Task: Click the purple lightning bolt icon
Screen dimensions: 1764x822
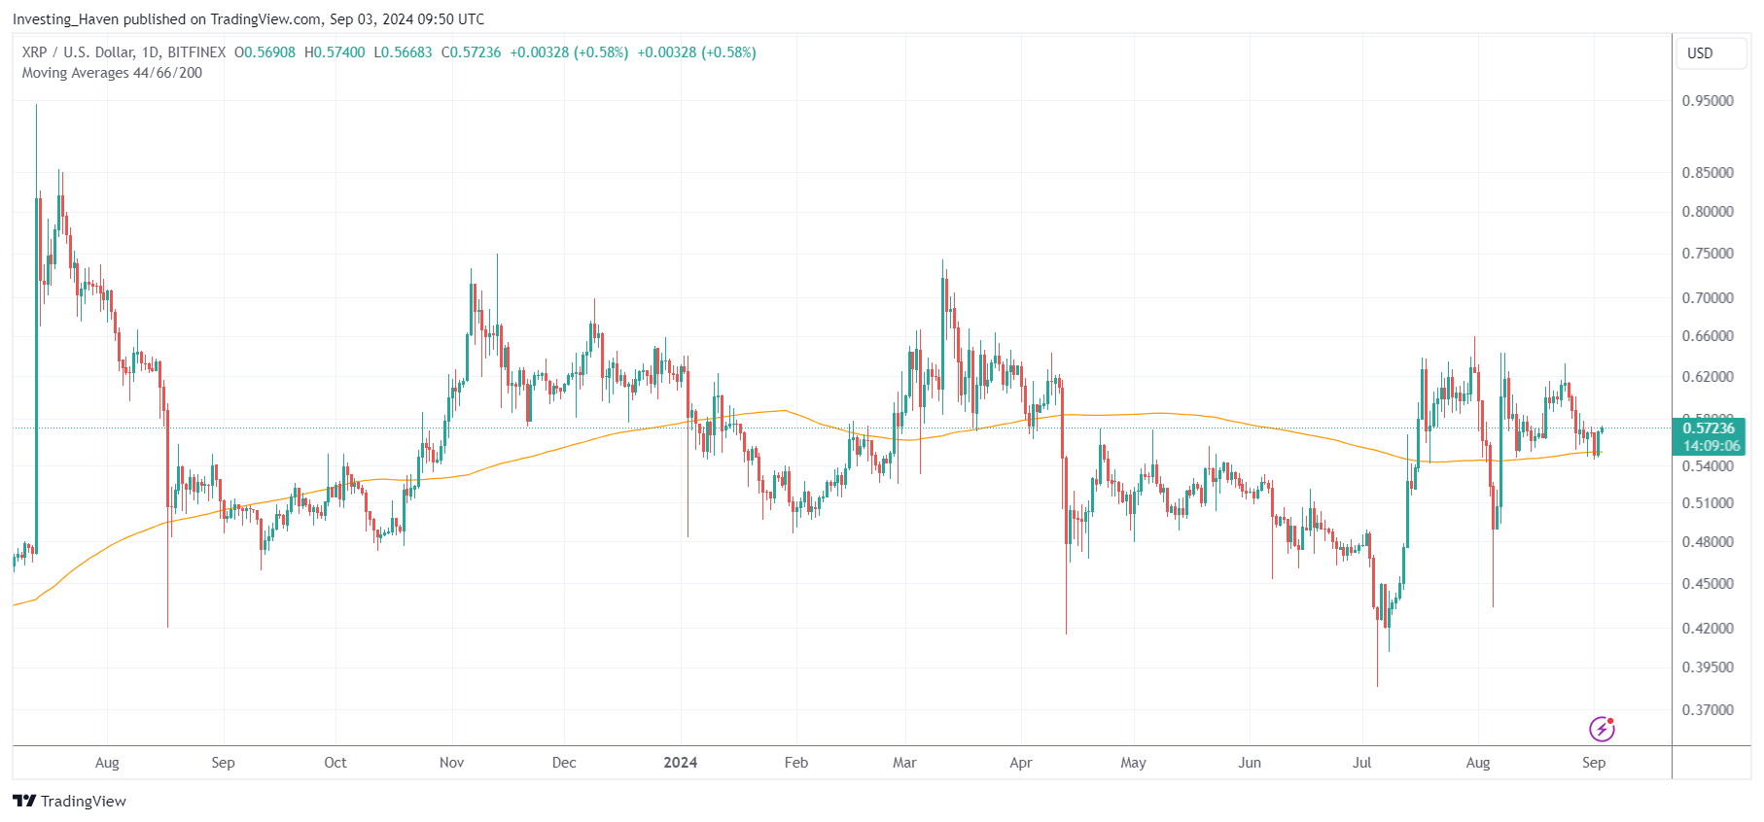Action: click(x=1602, y=729)
